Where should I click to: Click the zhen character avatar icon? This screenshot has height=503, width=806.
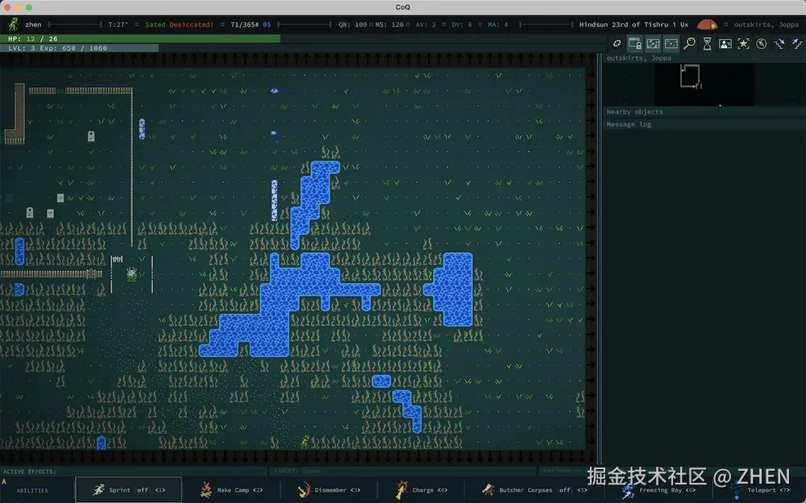(14, 24)
